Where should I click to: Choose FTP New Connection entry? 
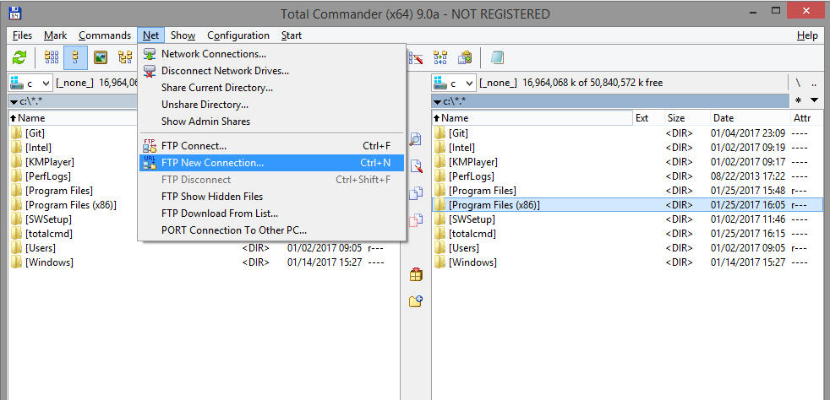click(x=271, y=163)
